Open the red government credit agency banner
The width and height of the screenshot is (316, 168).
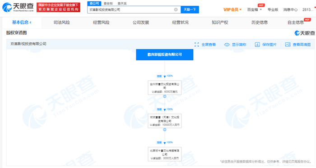point(58,7)
